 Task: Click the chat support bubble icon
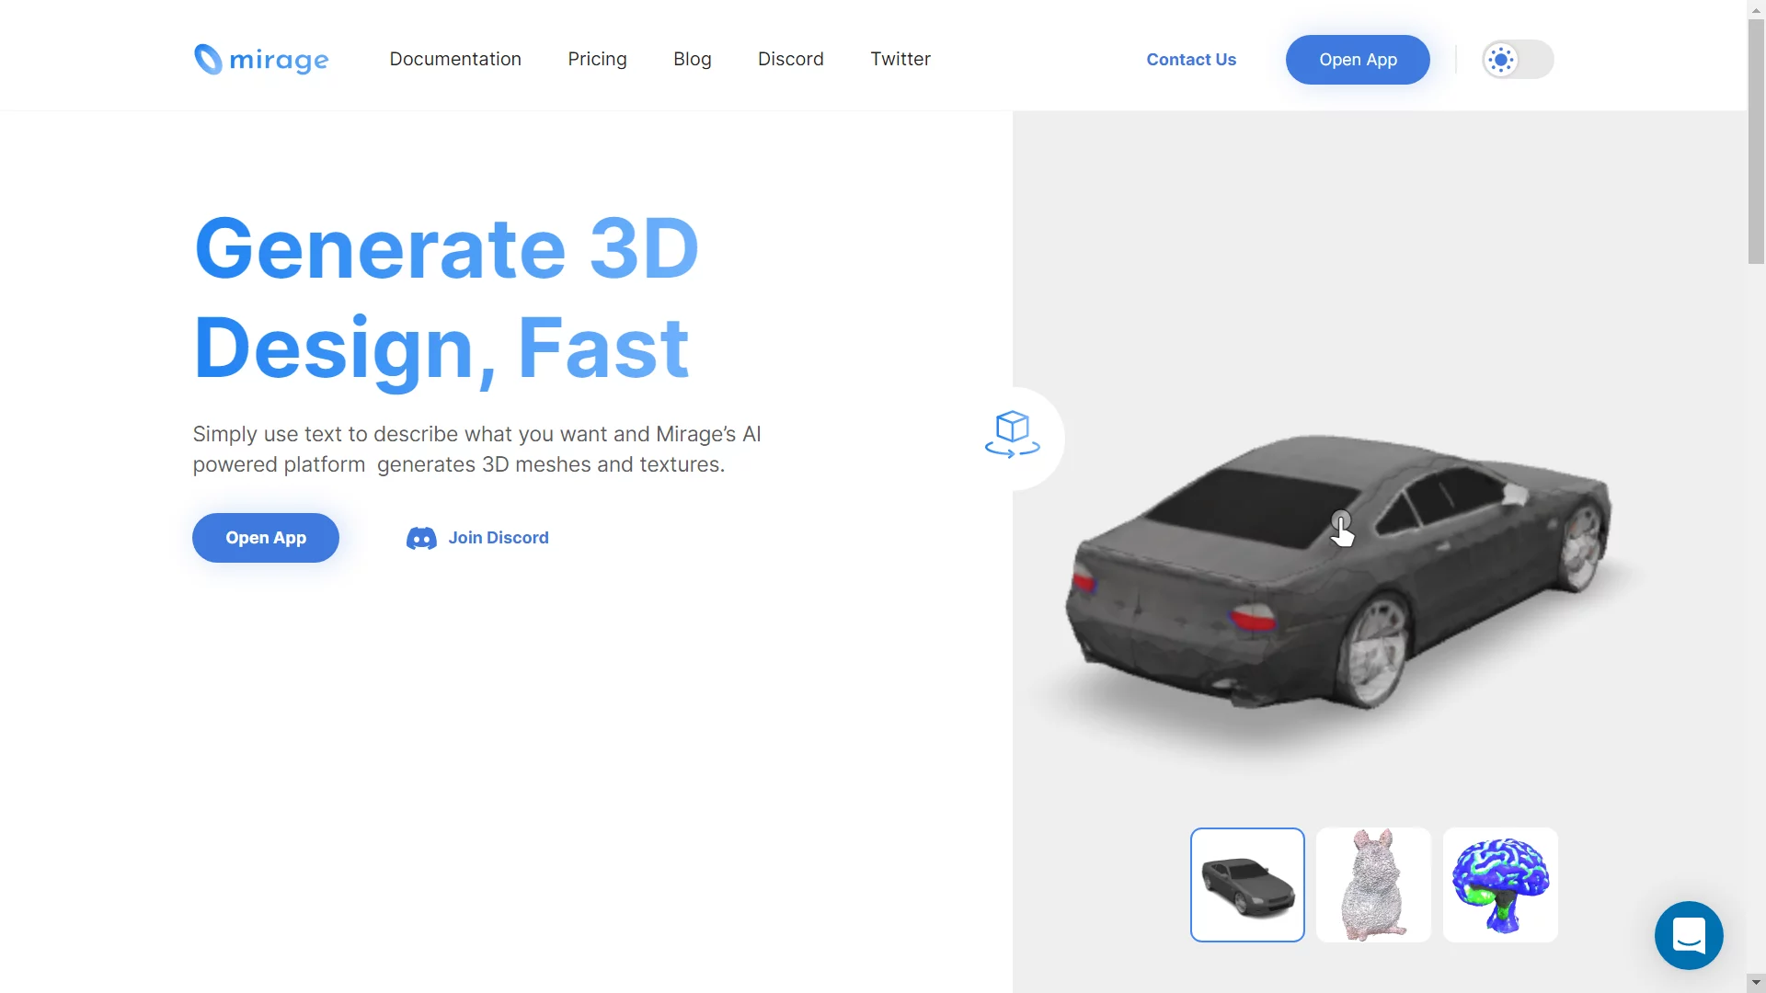point(1689,935)
